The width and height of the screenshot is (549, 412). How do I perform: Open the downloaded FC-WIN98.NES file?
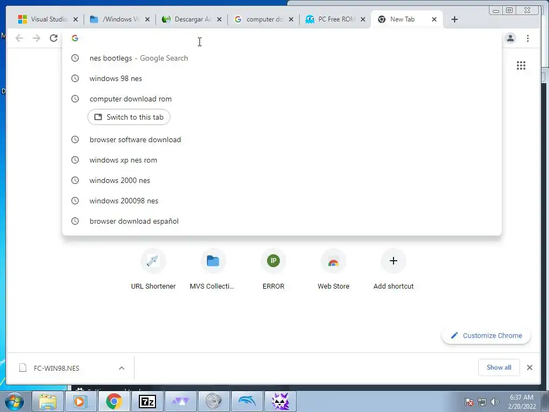pyautogui.click(x=56, y=368)
